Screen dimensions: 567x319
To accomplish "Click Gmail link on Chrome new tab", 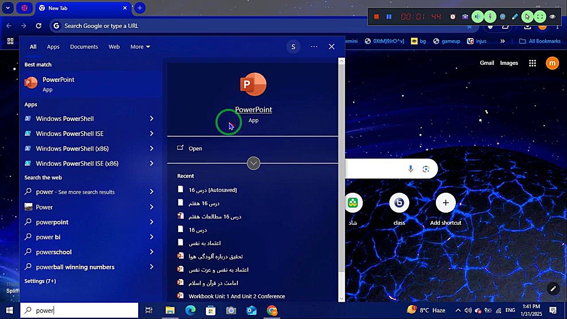I will point(487,63).
